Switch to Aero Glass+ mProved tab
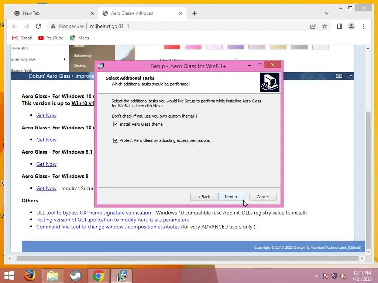The image size is (378, 283). [142, 13]
